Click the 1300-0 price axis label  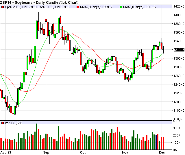click(x=179, y=58)
